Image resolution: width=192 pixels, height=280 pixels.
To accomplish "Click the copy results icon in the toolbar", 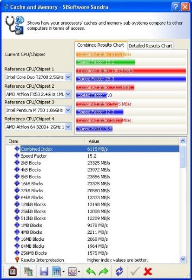I will (28, 272).
